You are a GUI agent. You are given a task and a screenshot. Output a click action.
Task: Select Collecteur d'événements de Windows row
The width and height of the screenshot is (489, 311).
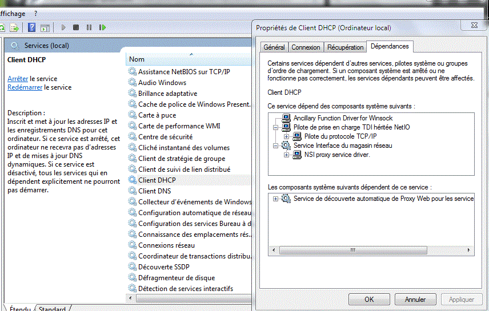tap(189, 201)
